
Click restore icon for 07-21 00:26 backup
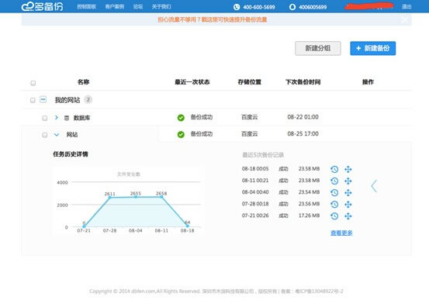coord(334,216)
